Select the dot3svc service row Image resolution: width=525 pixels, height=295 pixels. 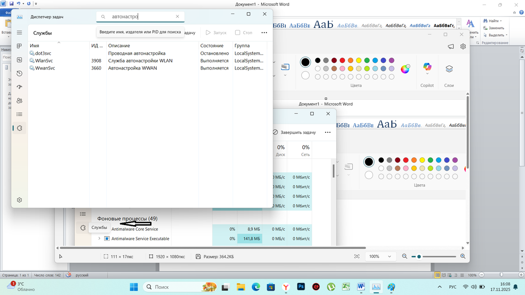click(147, 53)
